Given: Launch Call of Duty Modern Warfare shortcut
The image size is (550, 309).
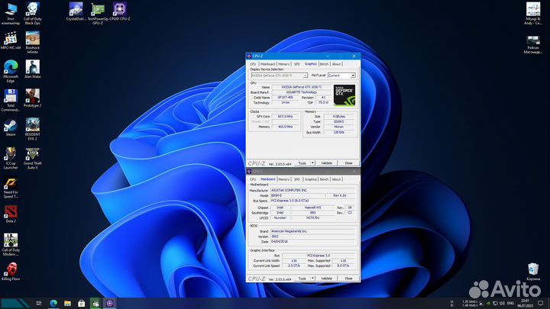Looking at the screenshot, I should point(11,245).
